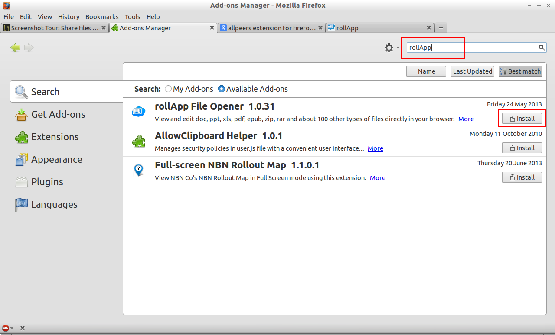This screenshot has width=555, height=335.
Task: Click the NBN Rollout Map pin icon
Action: [138, 171]
